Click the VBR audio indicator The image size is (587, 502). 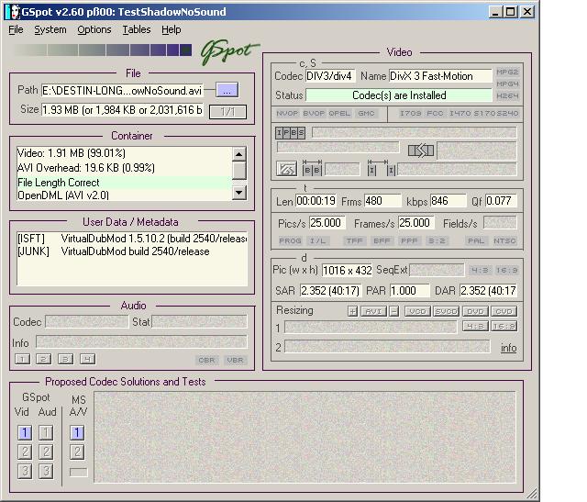[235, 360]
